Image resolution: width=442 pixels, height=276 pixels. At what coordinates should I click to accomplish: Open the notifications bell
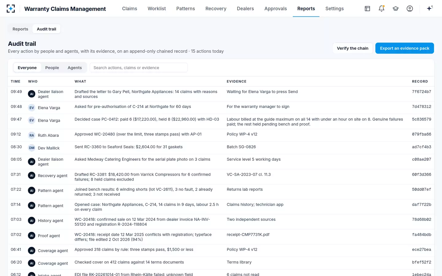coord(382,9)
